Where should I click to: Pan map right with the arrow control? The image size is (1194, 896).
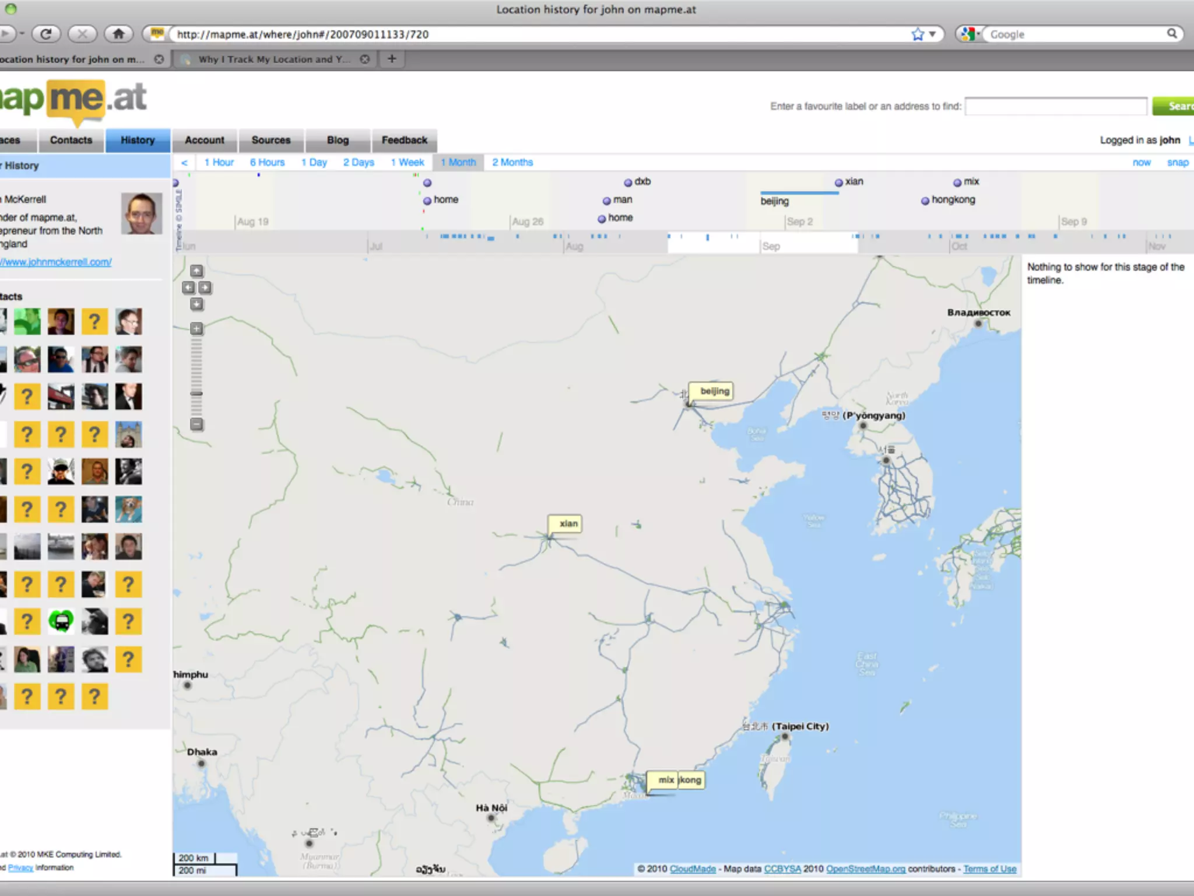click(x=205, y=288)
